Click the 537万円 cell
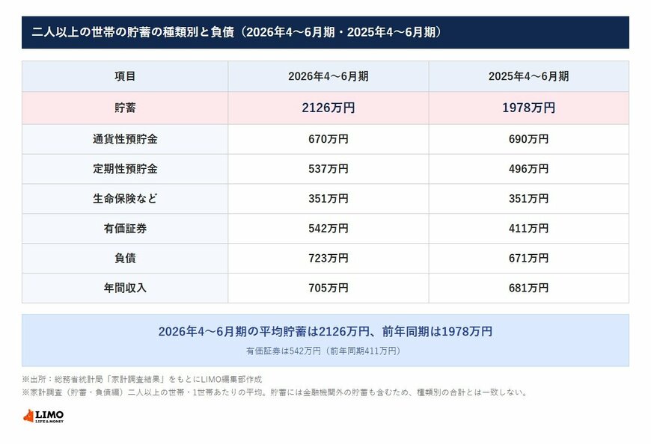Viewport: 651px width, 444px height. click(x=328, y=169)
